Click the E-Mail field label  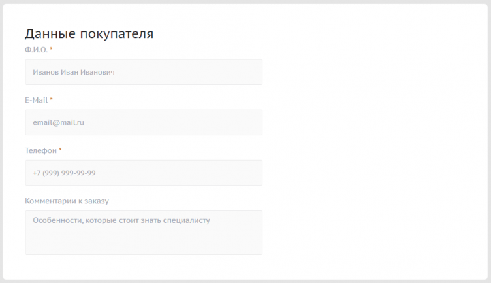[36, 100]
